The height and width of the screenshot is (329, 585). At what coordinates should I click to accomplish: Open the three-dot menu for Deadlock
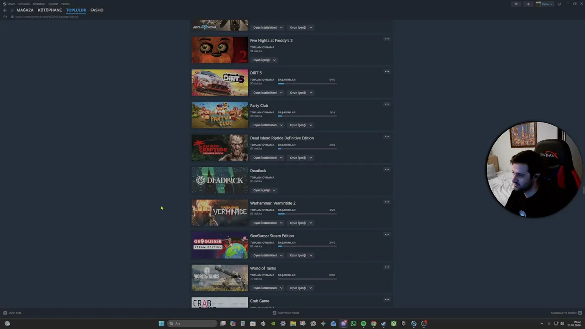click(387, 170)
